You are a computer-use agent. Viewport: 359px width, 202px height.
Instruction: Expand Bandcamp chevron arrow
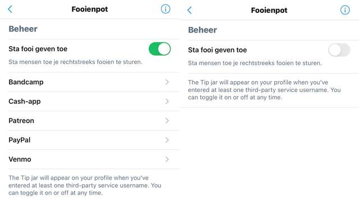click(x=167, y=82)
